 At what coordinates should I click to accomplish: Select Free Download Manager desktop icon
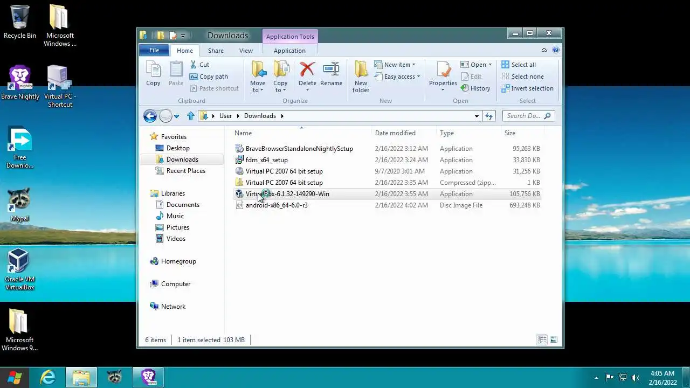[x=20, y=147]
